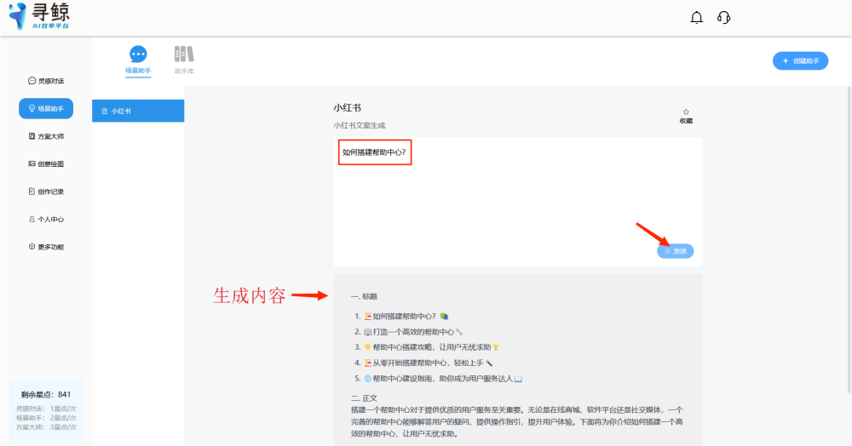The width and height of the screenshot is (852, 446).
Task: Expand 更多功能 in the sidebar
Action: pyautogui.click(x=46, y=247)
